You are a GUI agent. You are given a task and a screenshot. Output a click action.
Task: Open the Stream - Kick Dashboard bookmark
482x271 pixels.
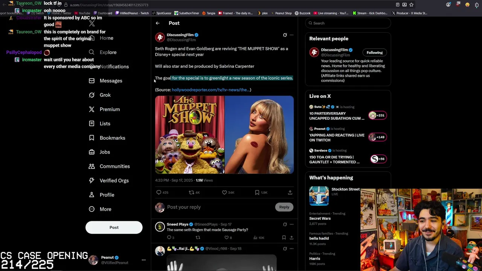click(369, 13)
